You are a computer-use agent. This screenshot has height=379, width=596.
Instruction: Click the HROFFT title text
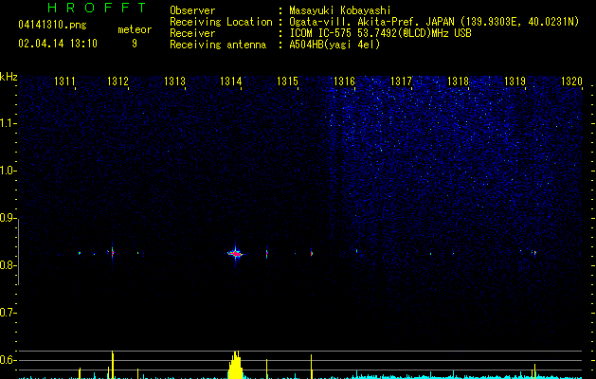pos(98,8)
